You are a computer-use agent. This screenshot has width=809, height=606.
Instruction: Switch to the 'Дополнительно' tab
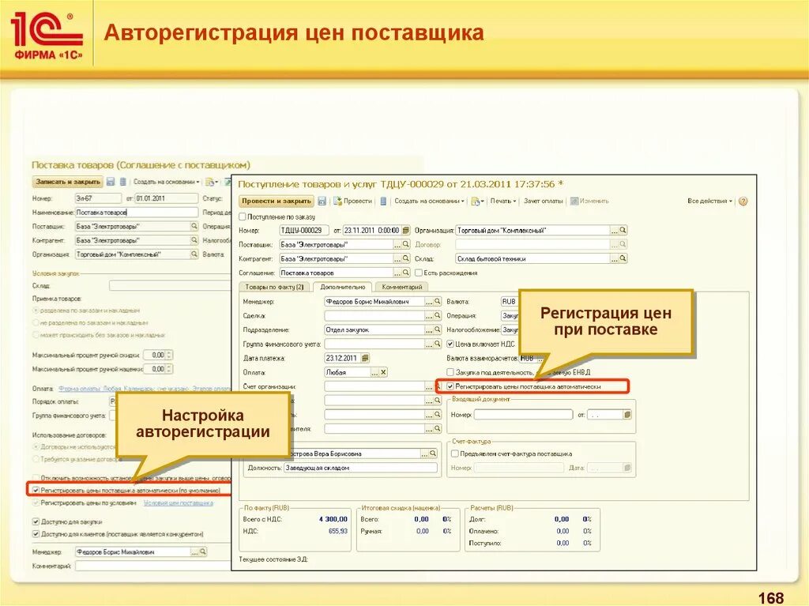[343, 287]
